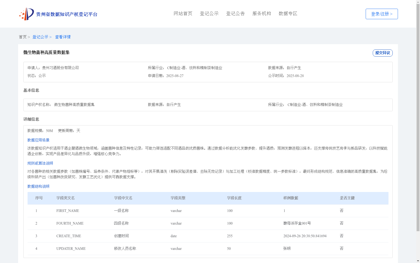The image size is (420, 263).
Task: Click the platform logo icon
Action: [27, 14]
